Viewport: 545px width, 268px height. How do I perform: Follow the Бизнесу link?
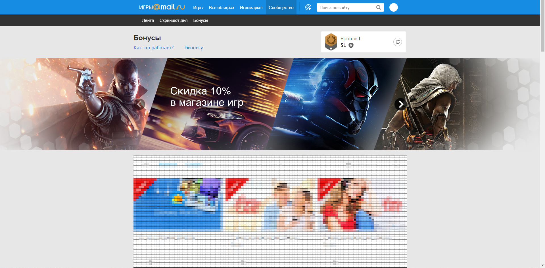pos(194,48)
